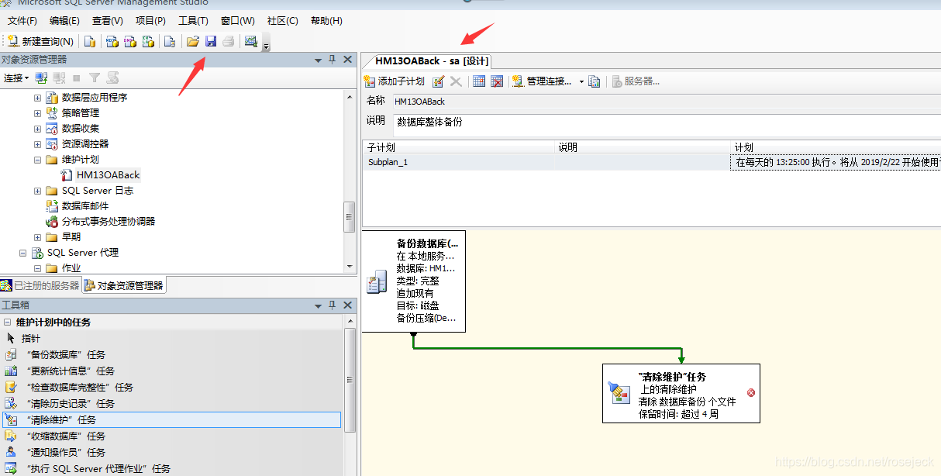
Task: Click the delete subplan X icon
Action: pos(456,81)
